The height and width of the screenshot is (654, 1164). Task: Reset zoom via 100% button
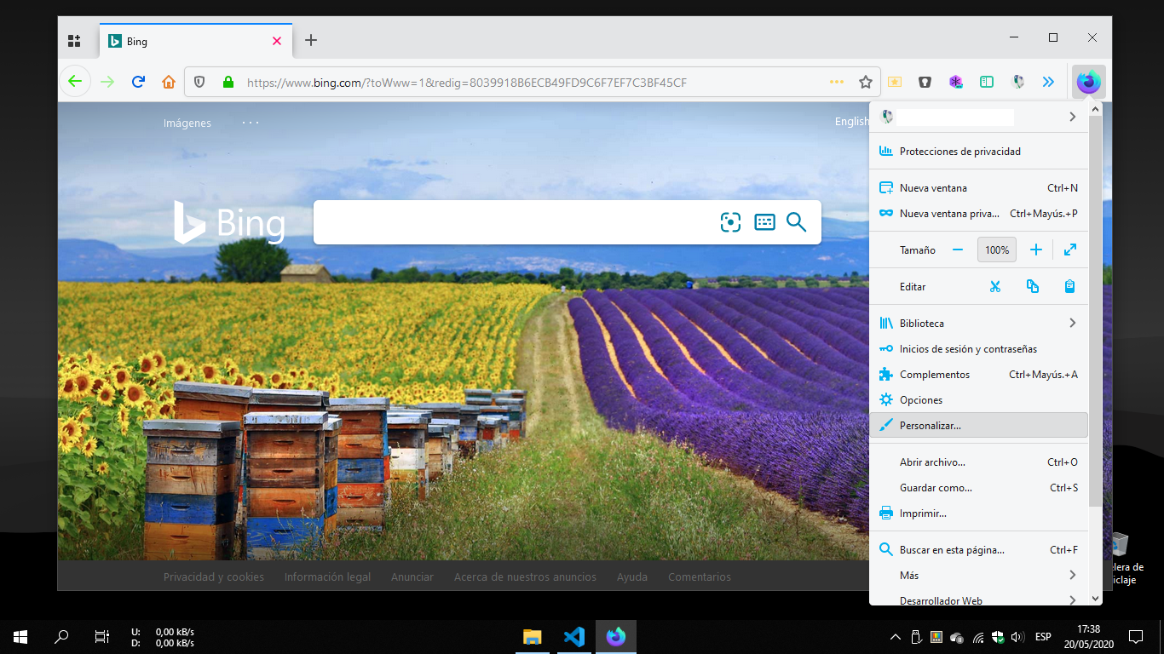pos(997,250)
